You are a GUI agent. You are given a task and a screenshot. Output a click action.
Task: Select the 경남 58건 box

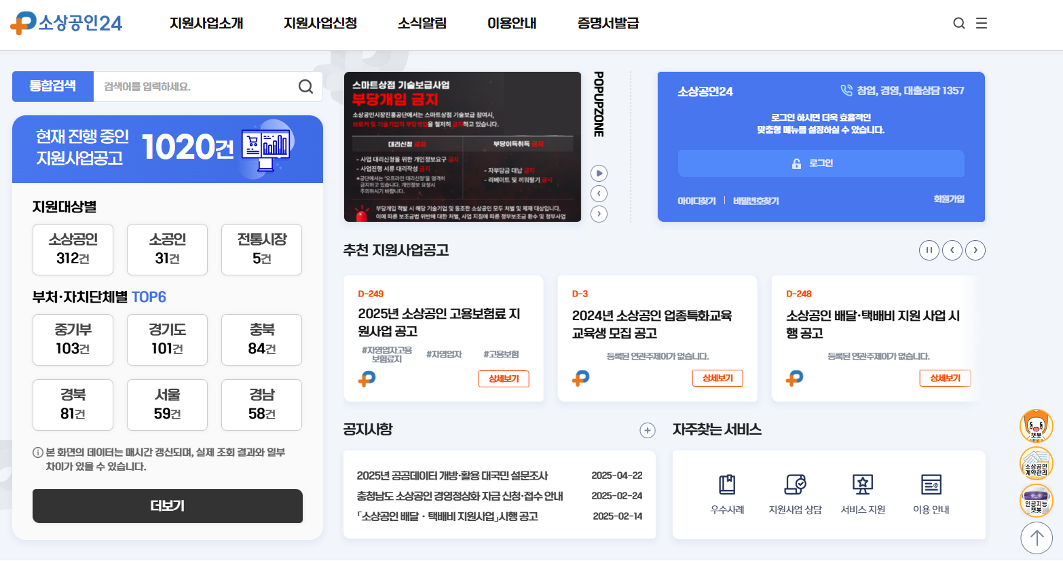[261, 404]
